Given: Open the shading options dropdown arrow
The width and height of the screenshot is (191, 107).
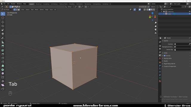Looking at the screenshot, I should click(x=156, y=10).
